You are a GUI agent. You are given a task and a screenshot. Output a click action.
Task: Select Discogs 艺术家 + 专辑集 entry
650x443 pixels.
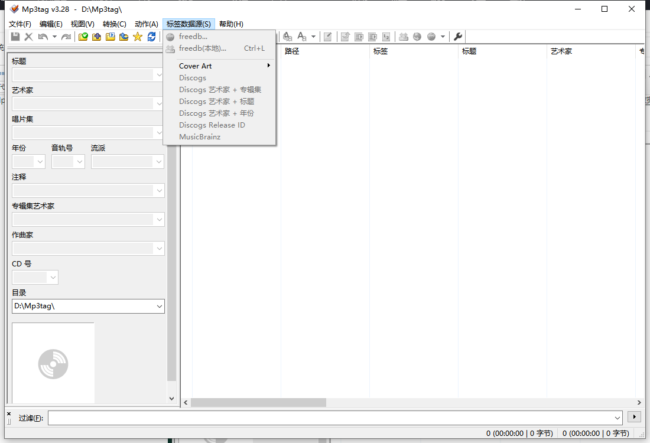[x=219, y=90]
